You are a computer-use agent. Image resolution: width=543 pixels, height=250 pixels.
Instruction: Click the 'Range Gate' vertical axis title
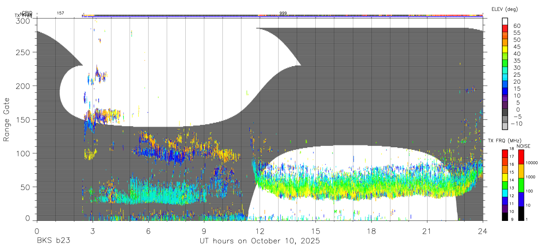pyautogui.click(x=7, y=119)
